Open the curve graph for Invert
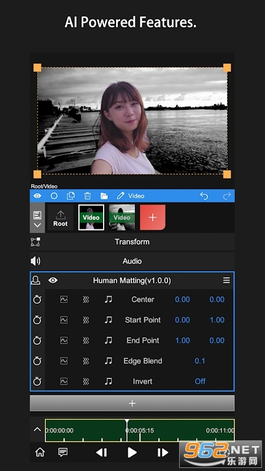 [64, 381]
